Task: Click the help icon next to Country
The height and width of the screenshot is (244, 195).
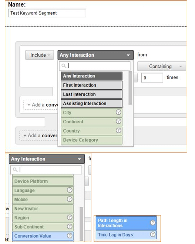Action: coord(118,130)
